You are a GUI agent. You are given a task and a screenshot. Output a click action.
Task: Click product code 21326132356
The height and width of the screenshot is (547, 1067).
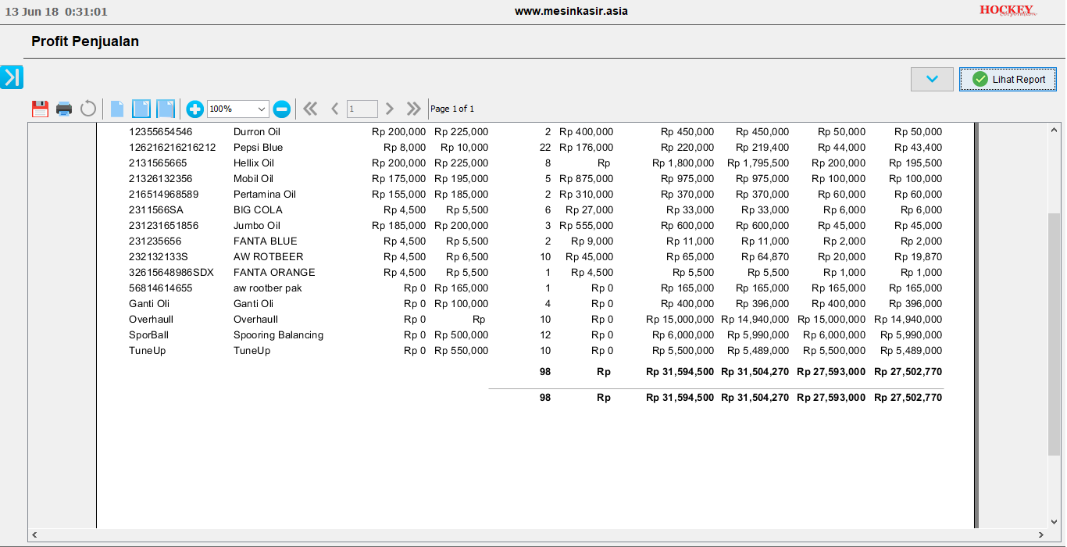[x=161, y=179]
